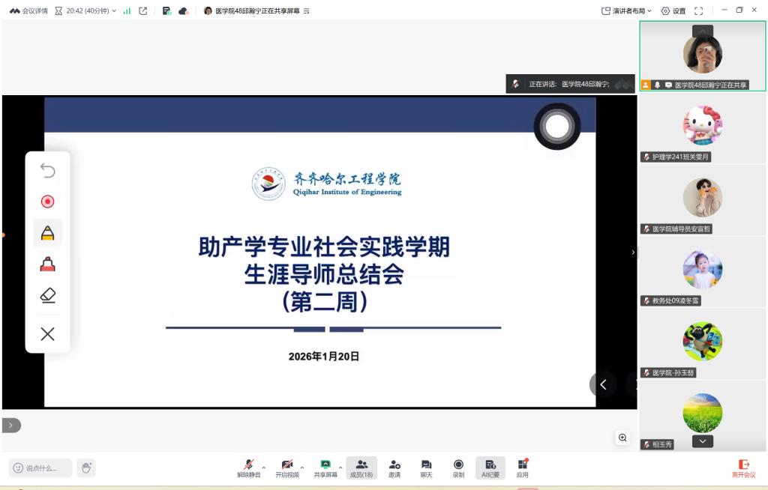This screenshot has height=490, width=768.
Task: Start sharing screen via 共享屏幕
Action: pyautogui.click(x=325, y=468)
